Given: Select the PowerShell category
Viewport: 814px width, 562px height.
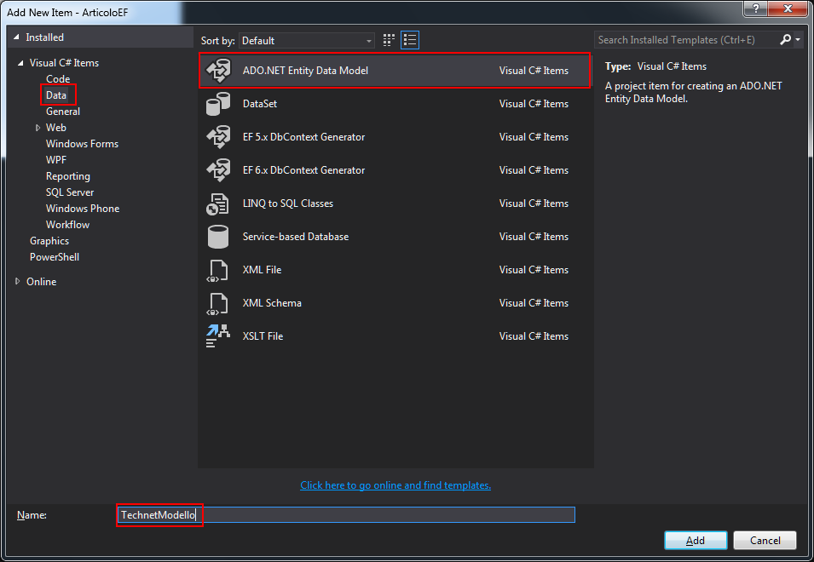Looking at the screenshot, I should tap(55, 257).
